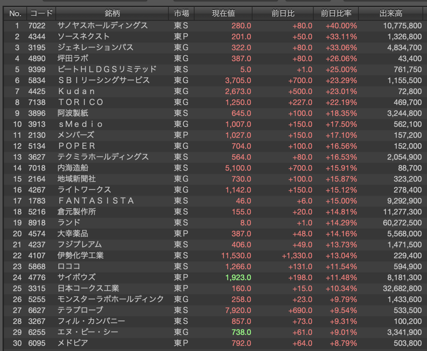Click the volume 43,400
The image size is (427, 351).
(x=410, y=58)
